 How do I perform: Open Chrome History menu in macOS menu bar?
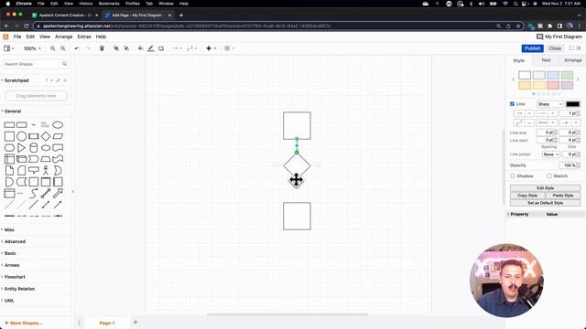(85, 4)
